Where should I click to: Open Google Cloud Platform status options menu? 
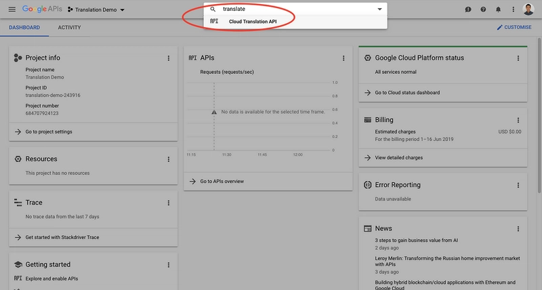click(x=518, y=58)
